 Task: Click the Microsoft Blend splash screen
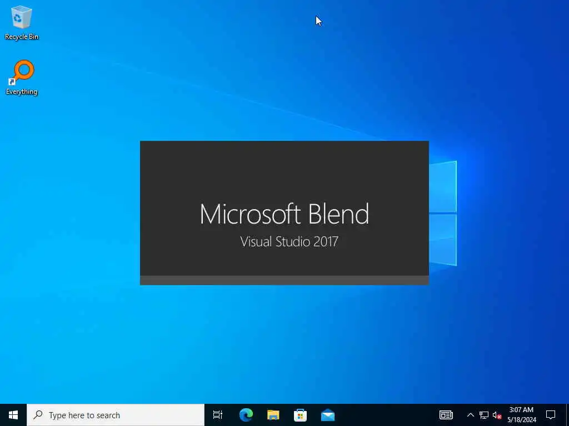click(x=284, y=213)
